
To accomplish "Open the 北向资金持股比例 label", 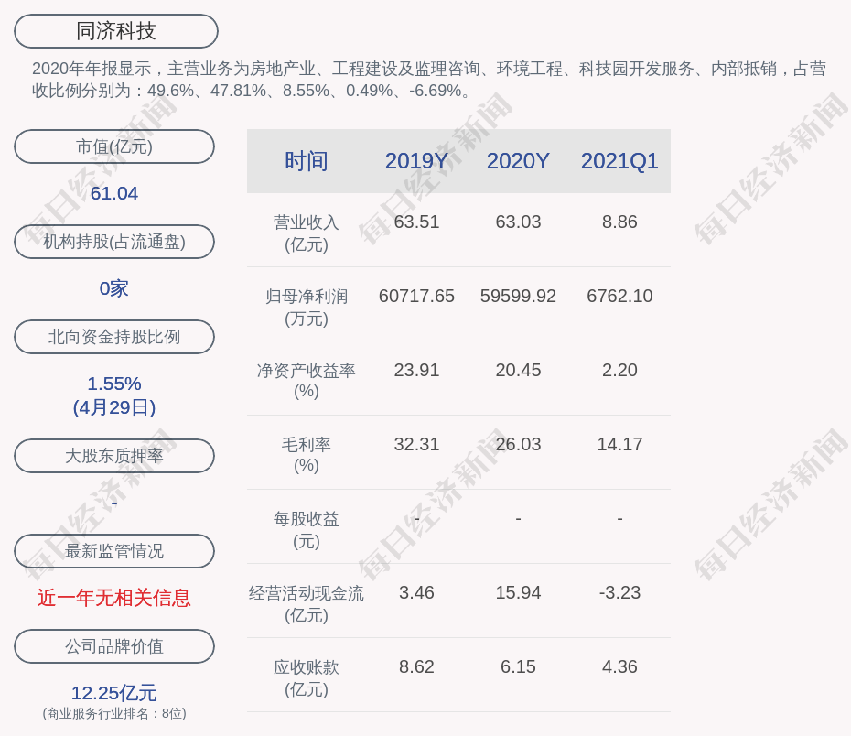I will [114, 337].
